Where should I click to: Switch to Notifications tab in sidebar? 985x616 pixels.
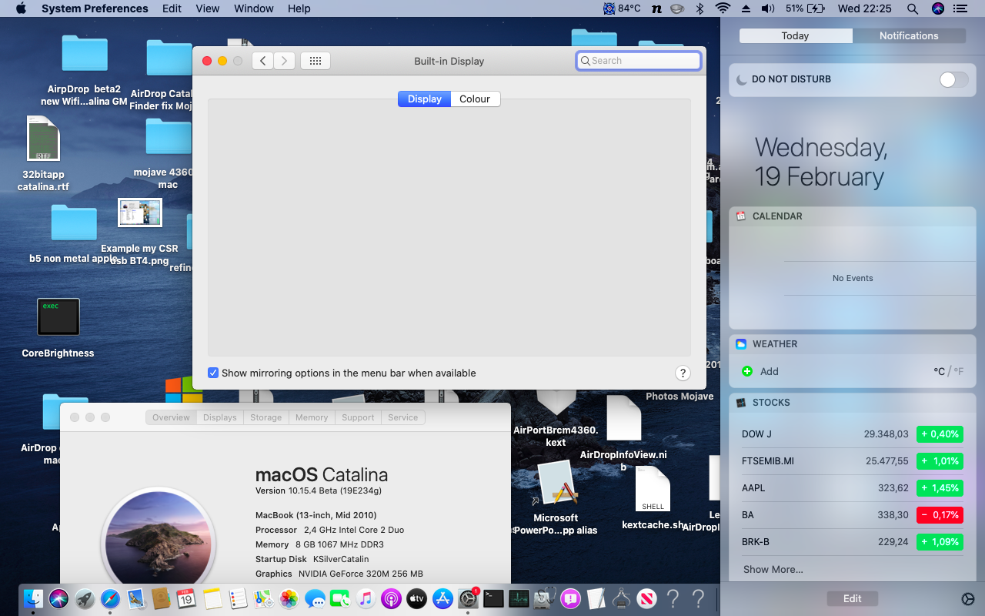909,35
